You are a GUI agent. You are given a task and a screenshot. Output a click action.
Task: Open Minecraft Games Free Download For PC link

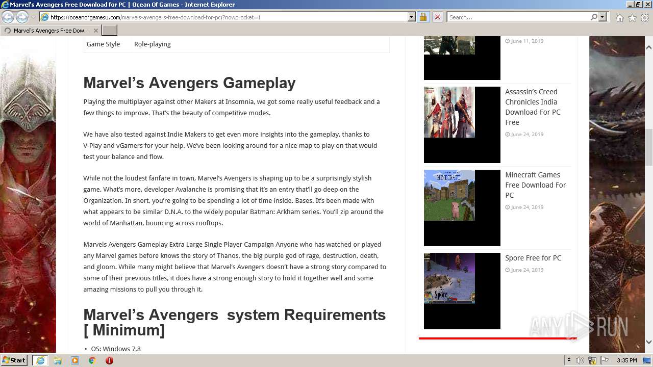[535, 185]
